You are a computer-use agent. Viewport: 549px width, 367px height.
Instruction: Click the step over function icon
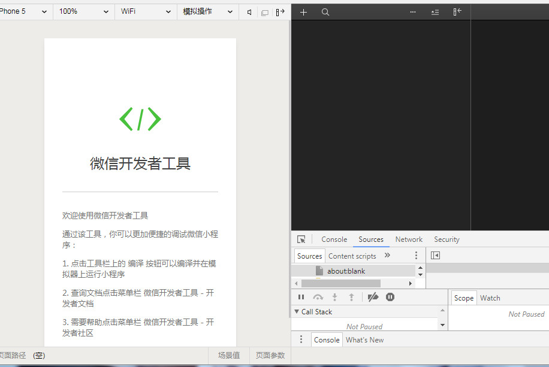pos(318,297)
